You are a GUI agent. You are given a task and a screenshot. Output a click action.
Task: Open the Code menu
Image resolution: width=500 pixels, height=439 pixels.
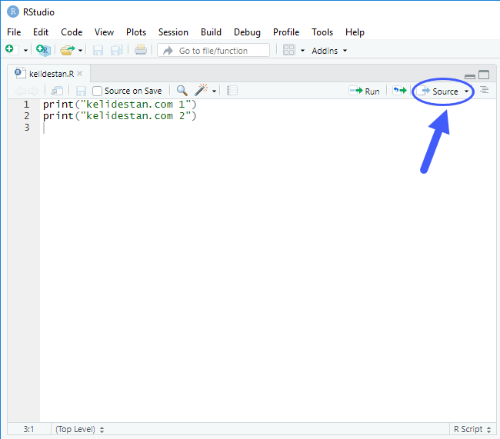click(x=72, y=32)
